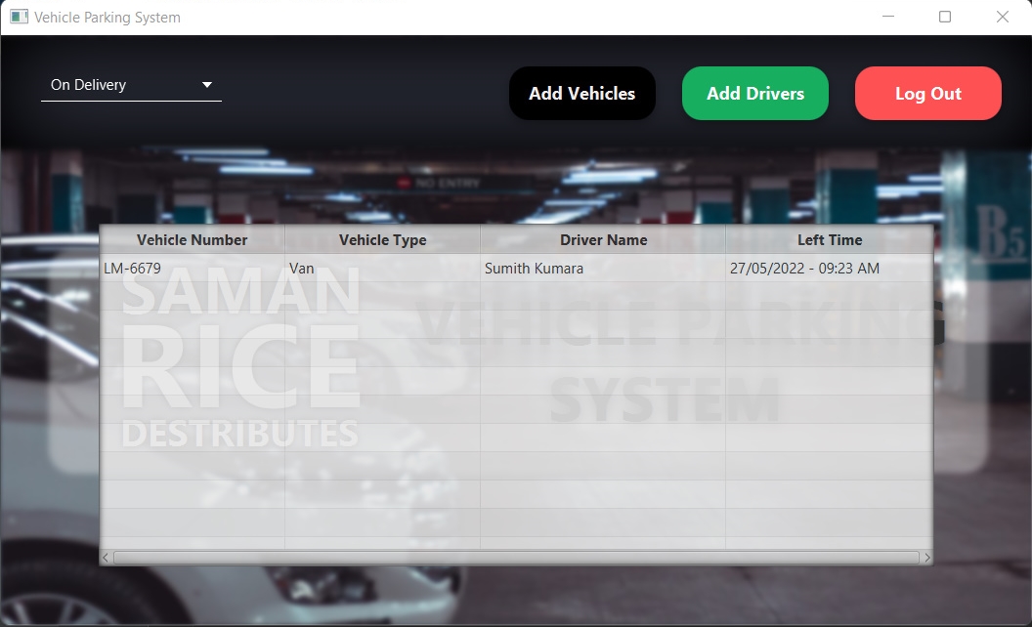Close the Vehicle Parking System window
The width and height of the screenshot is (1032, 627).
click(x=1002, y=17)
